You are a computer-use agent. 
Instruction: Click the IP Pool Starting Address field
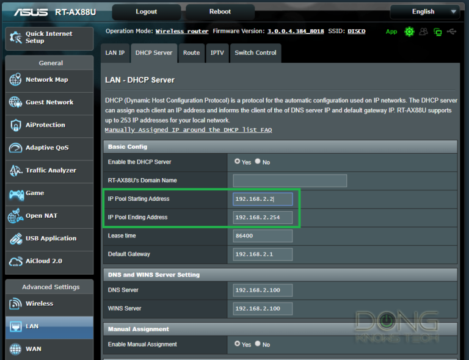263,199
